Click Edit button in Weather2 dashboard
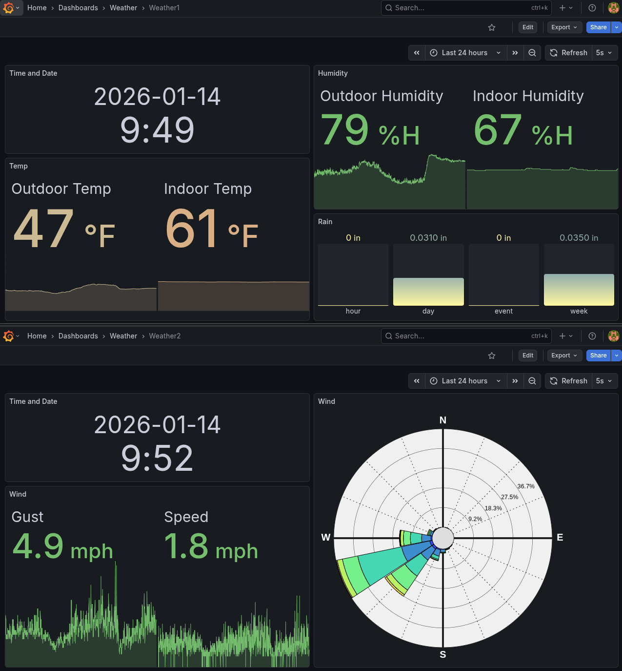The height and width of the screenshot is (671, 622). pos(528,356)
